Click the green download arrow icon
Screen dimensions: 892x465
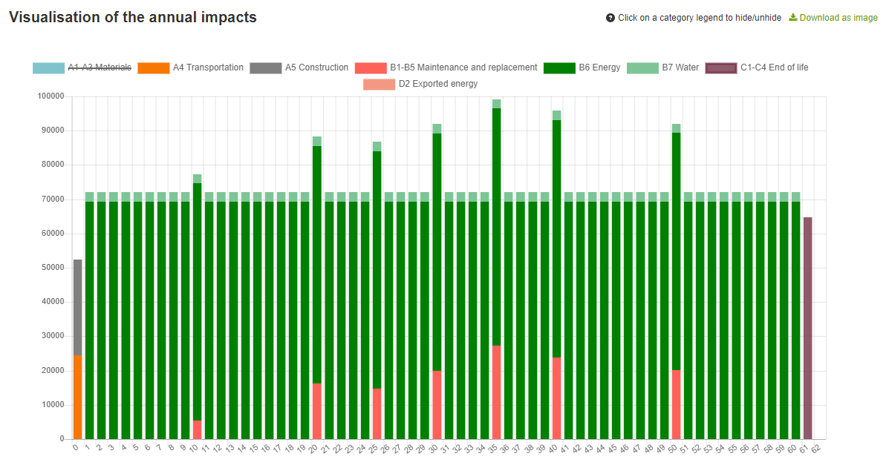793,17
